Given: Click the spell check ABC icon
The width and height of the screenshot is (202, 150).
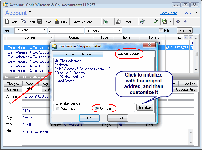Looking at the screenshot, I should click(155, 22).
